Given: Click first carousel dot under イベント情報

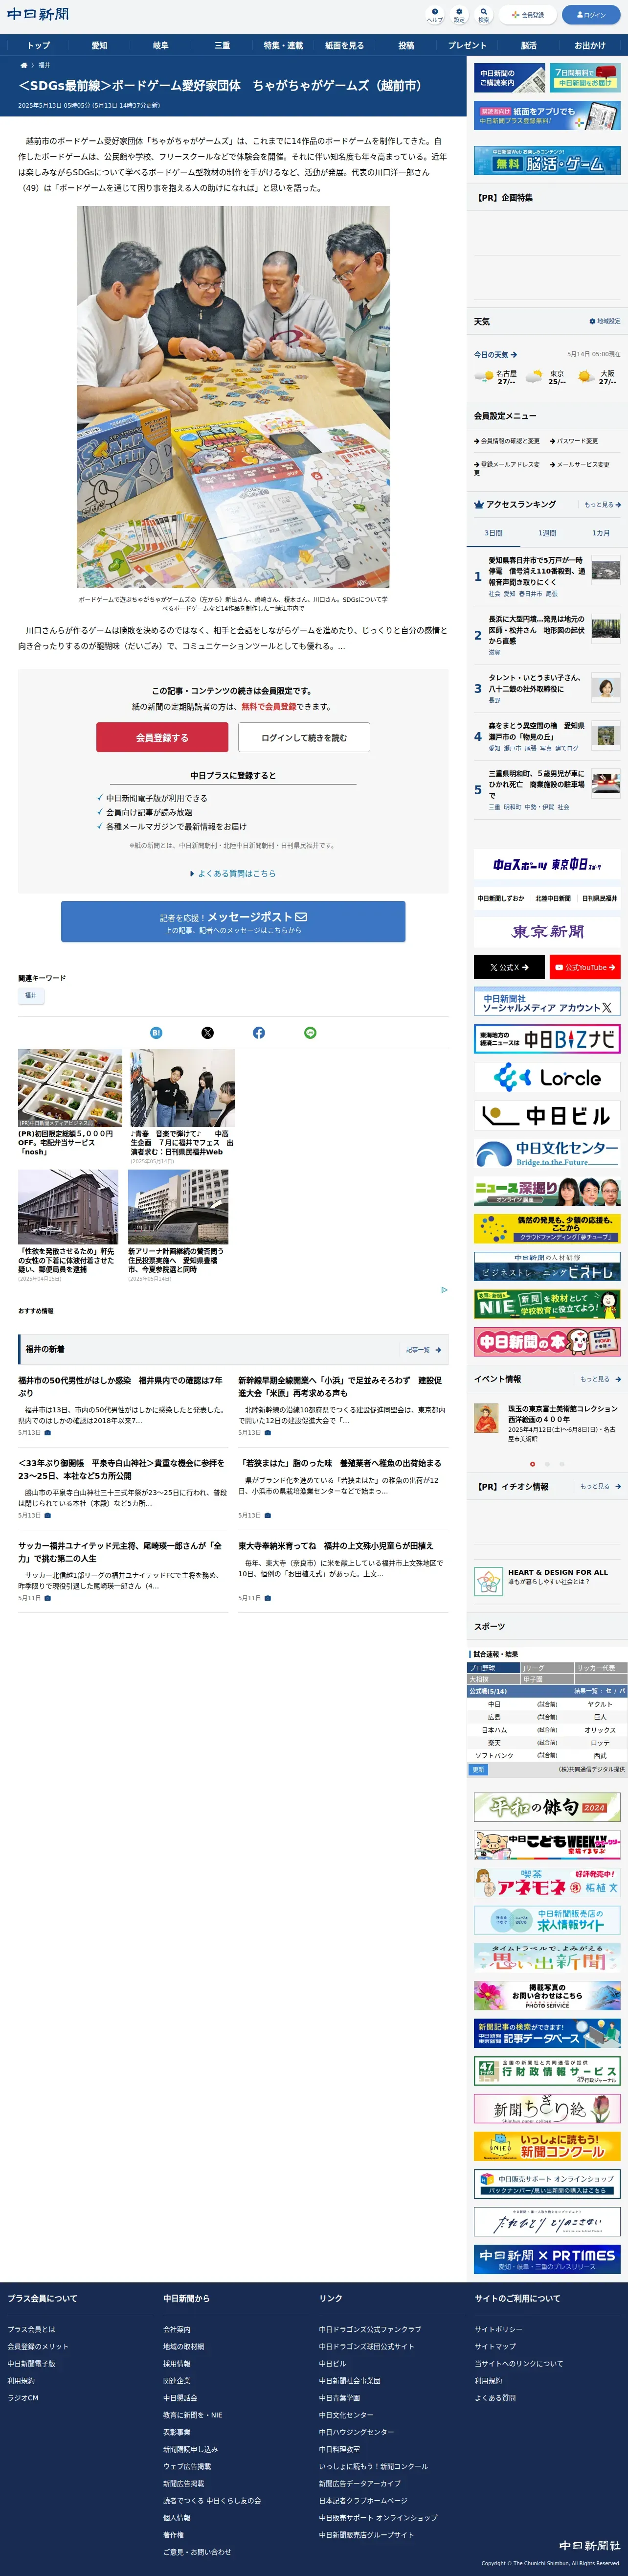Looking at the screenshot, I should [532, 1464].
